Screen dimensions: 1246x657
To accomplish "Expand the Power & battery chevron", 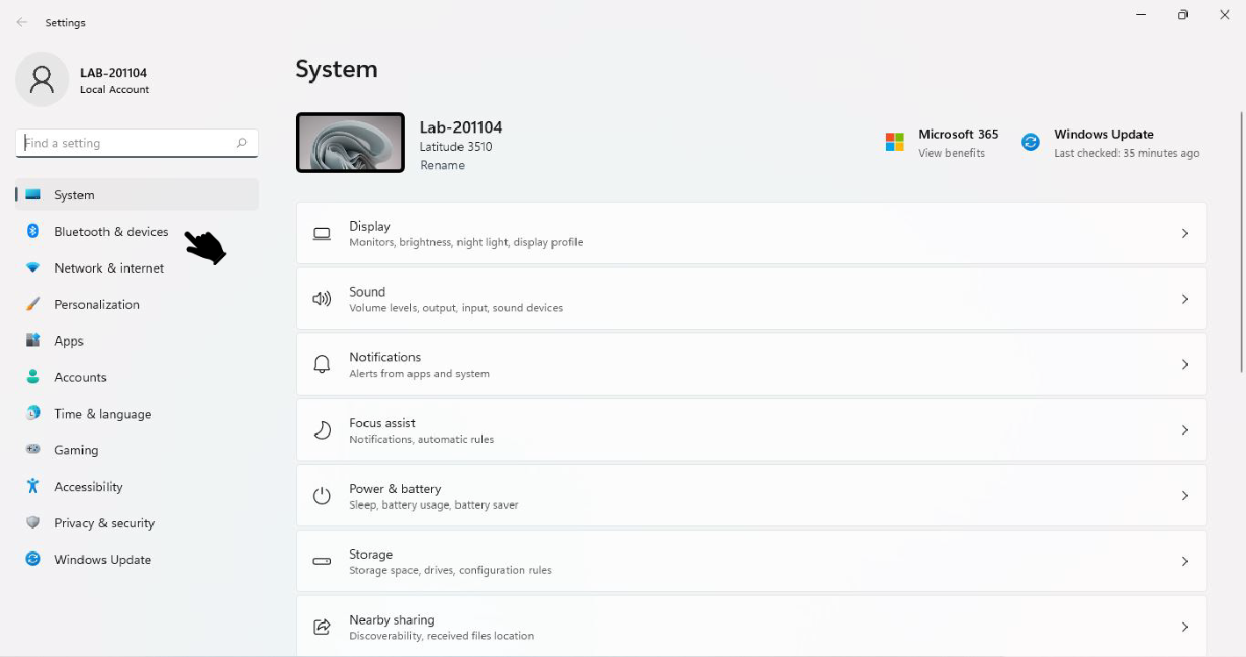I will click(x=1185, y=496).
